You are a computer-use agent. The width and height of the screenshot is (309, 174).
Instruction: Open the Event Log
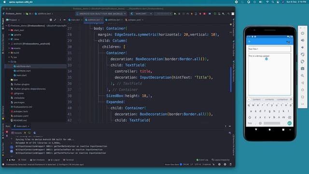202,160
